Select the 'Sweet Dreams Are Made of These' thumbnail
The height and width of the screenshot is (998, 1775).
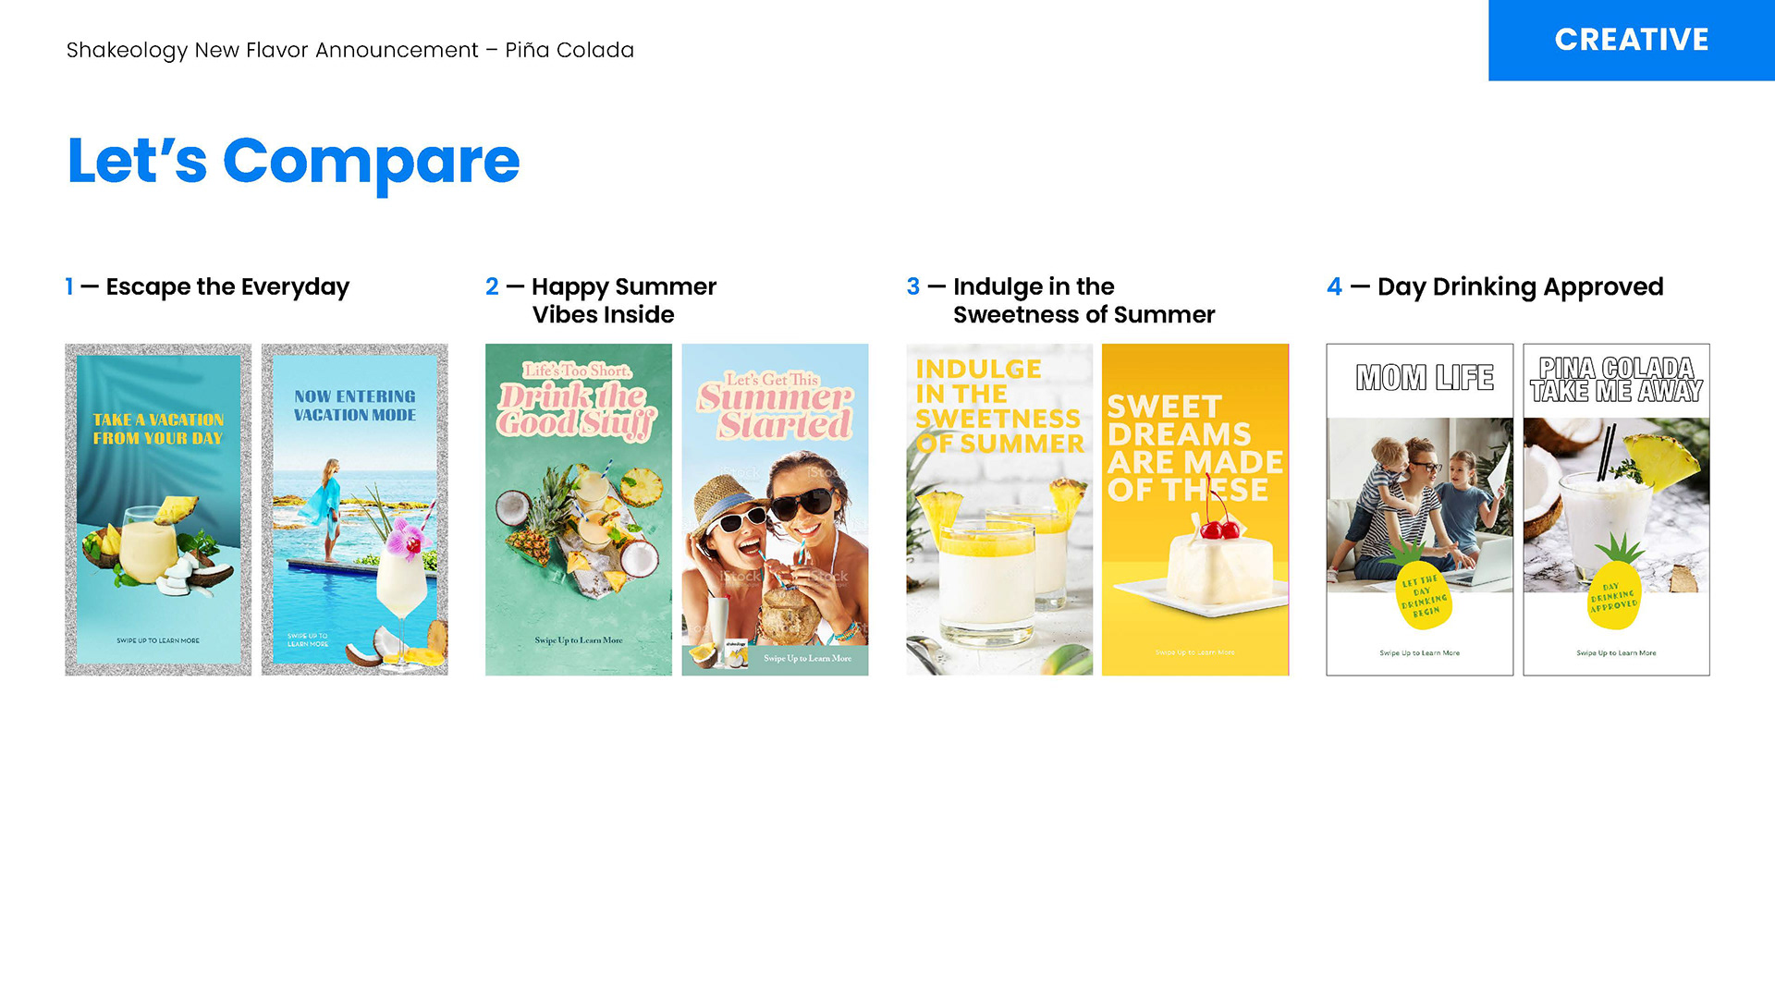1195,509
